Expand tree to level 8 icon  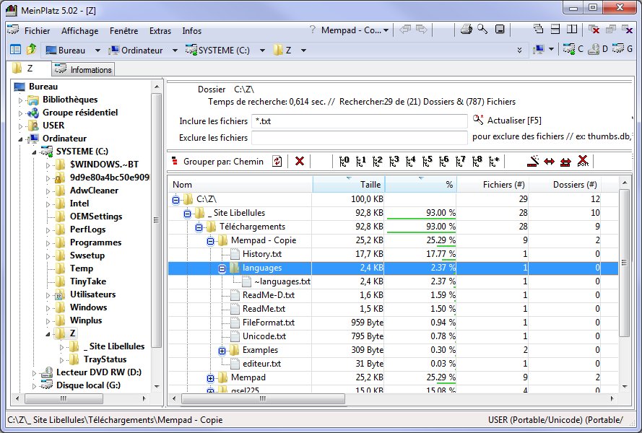click(477, 161)
